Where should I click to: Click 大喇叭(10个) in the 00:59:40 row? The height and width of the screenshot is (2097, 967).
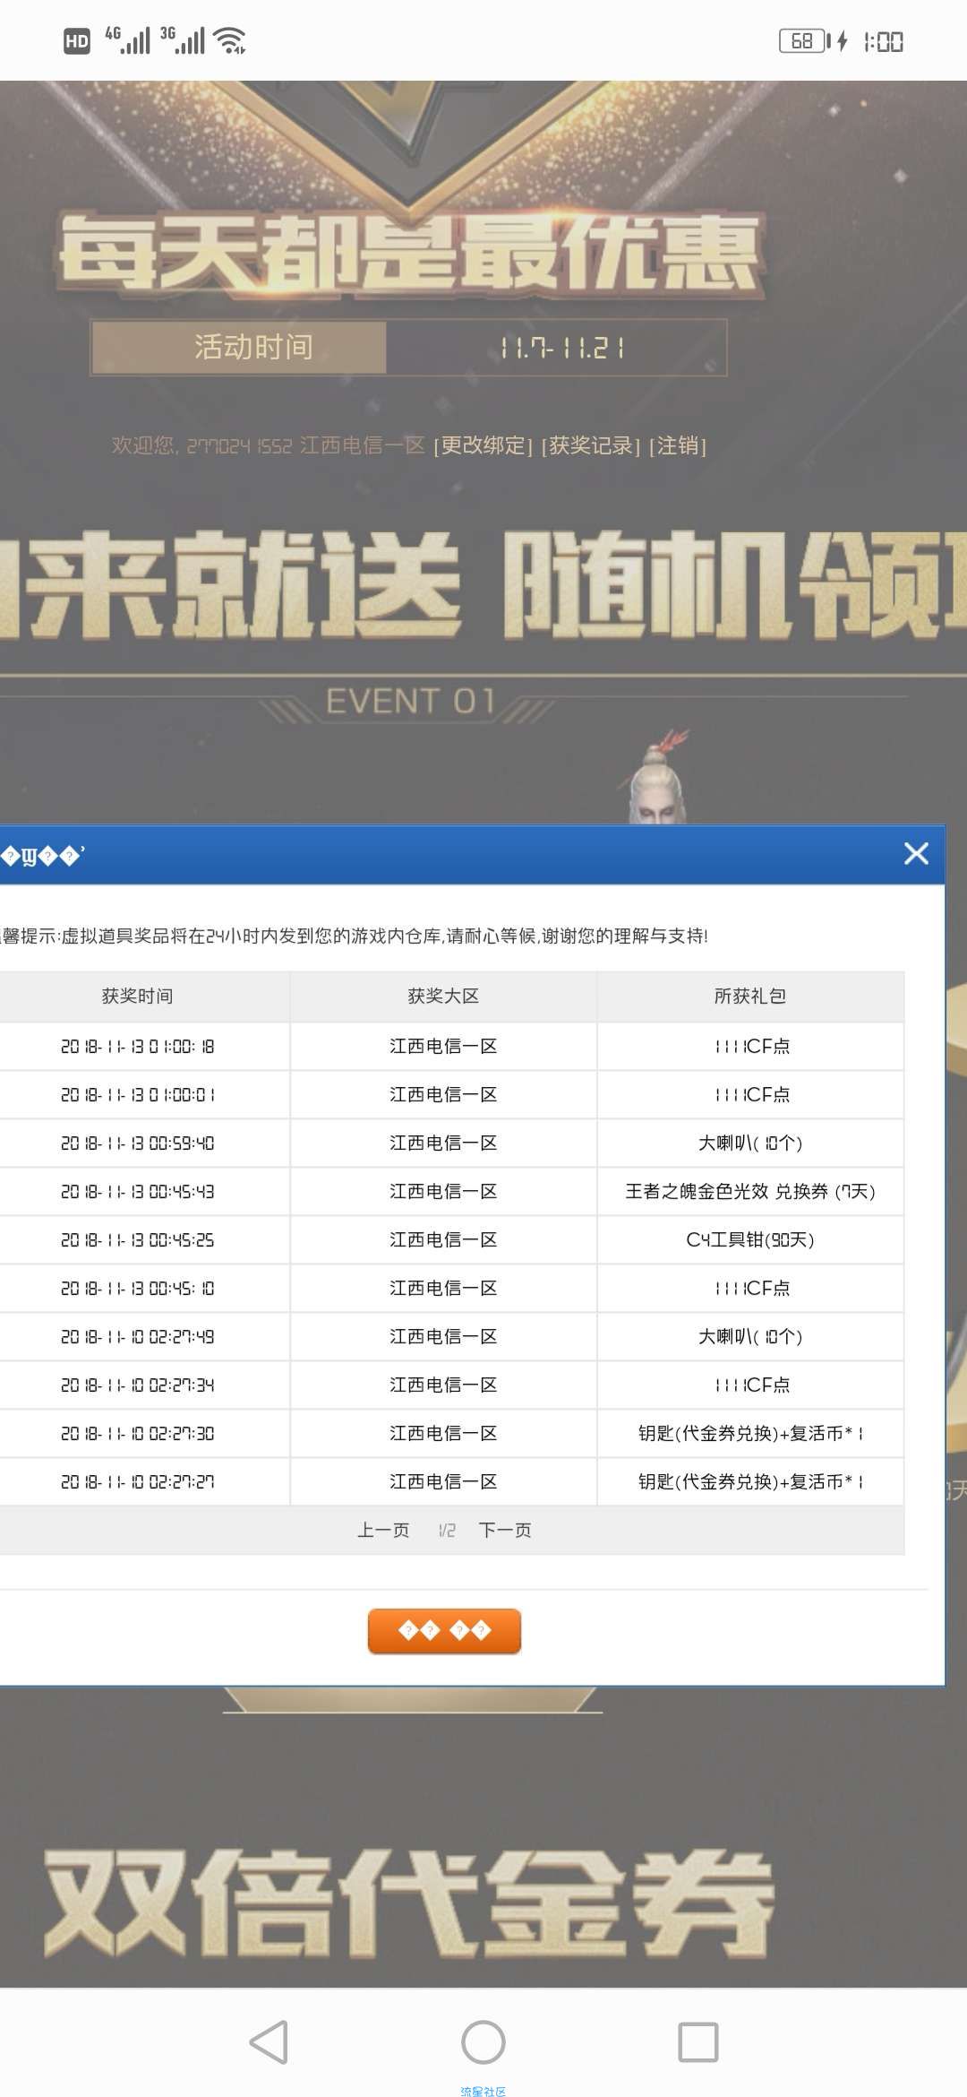[750, 1143]
